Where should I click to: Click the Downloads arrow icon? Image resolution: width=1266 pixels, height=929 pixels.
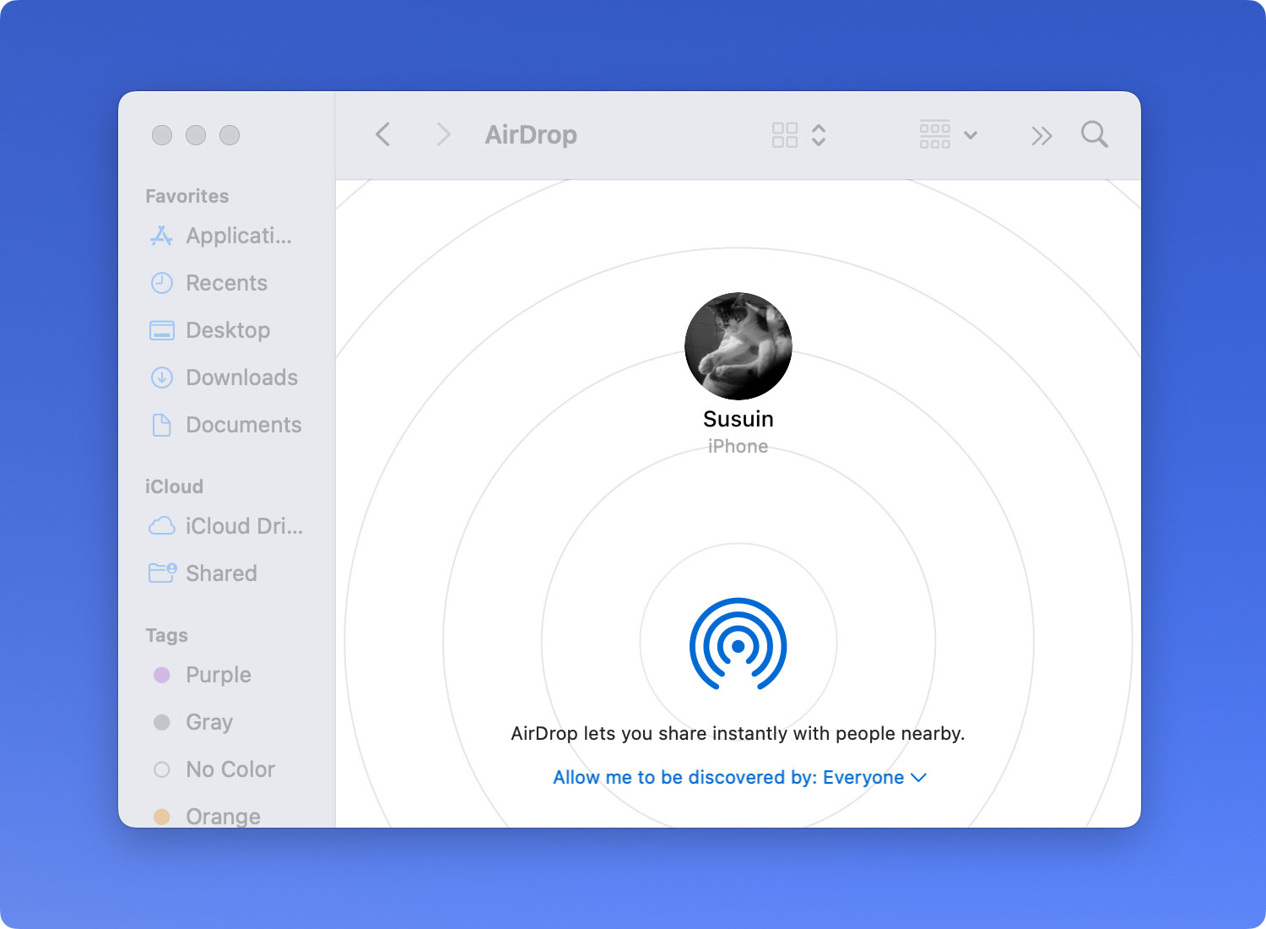coord(161,378)
